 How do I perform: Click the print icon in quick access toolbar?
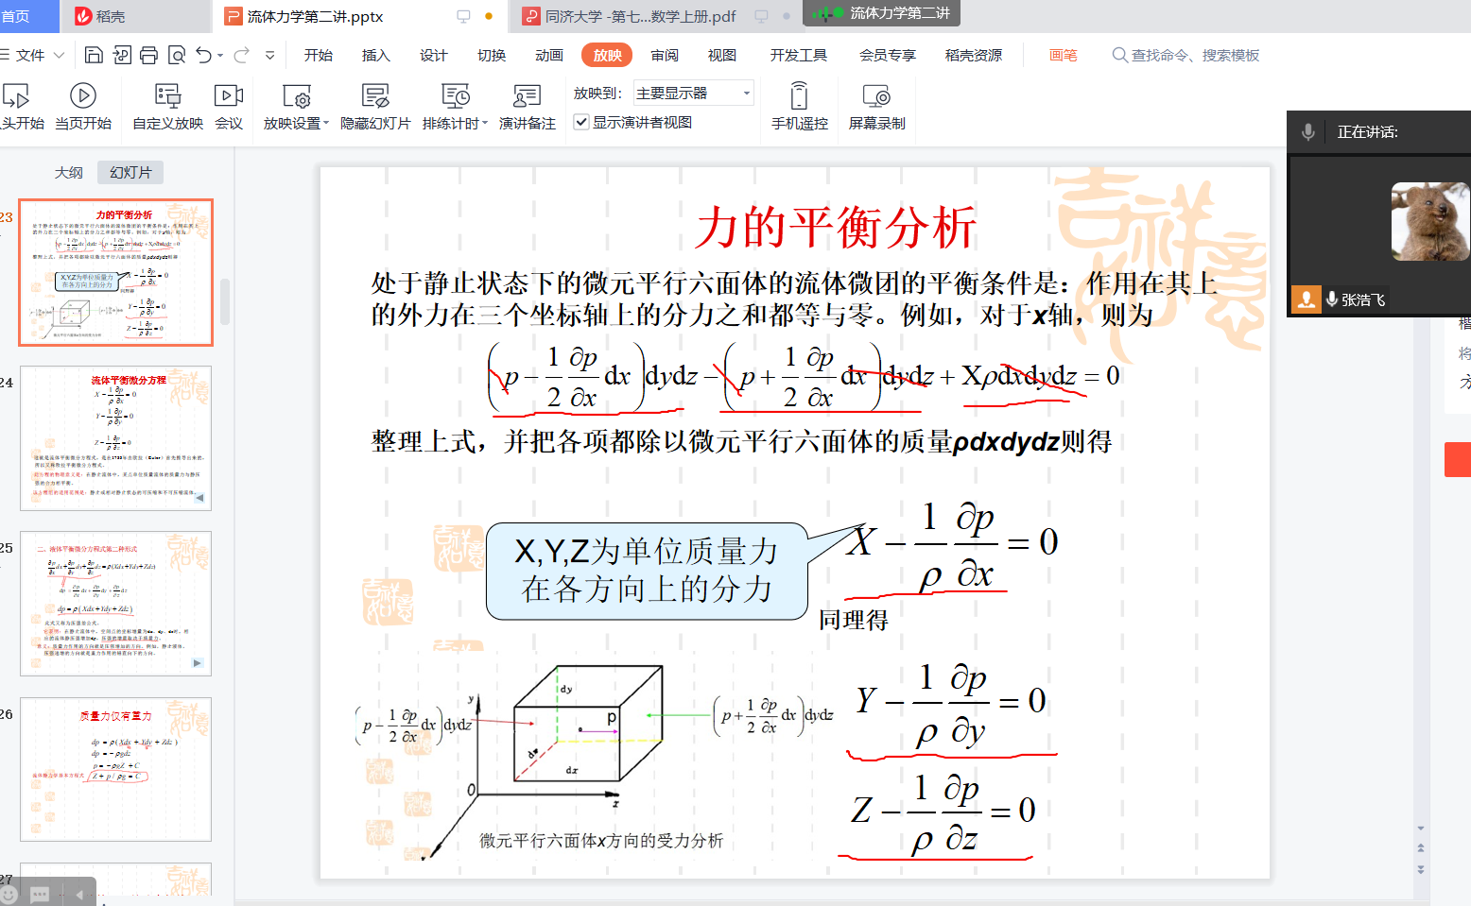[148, 56]
